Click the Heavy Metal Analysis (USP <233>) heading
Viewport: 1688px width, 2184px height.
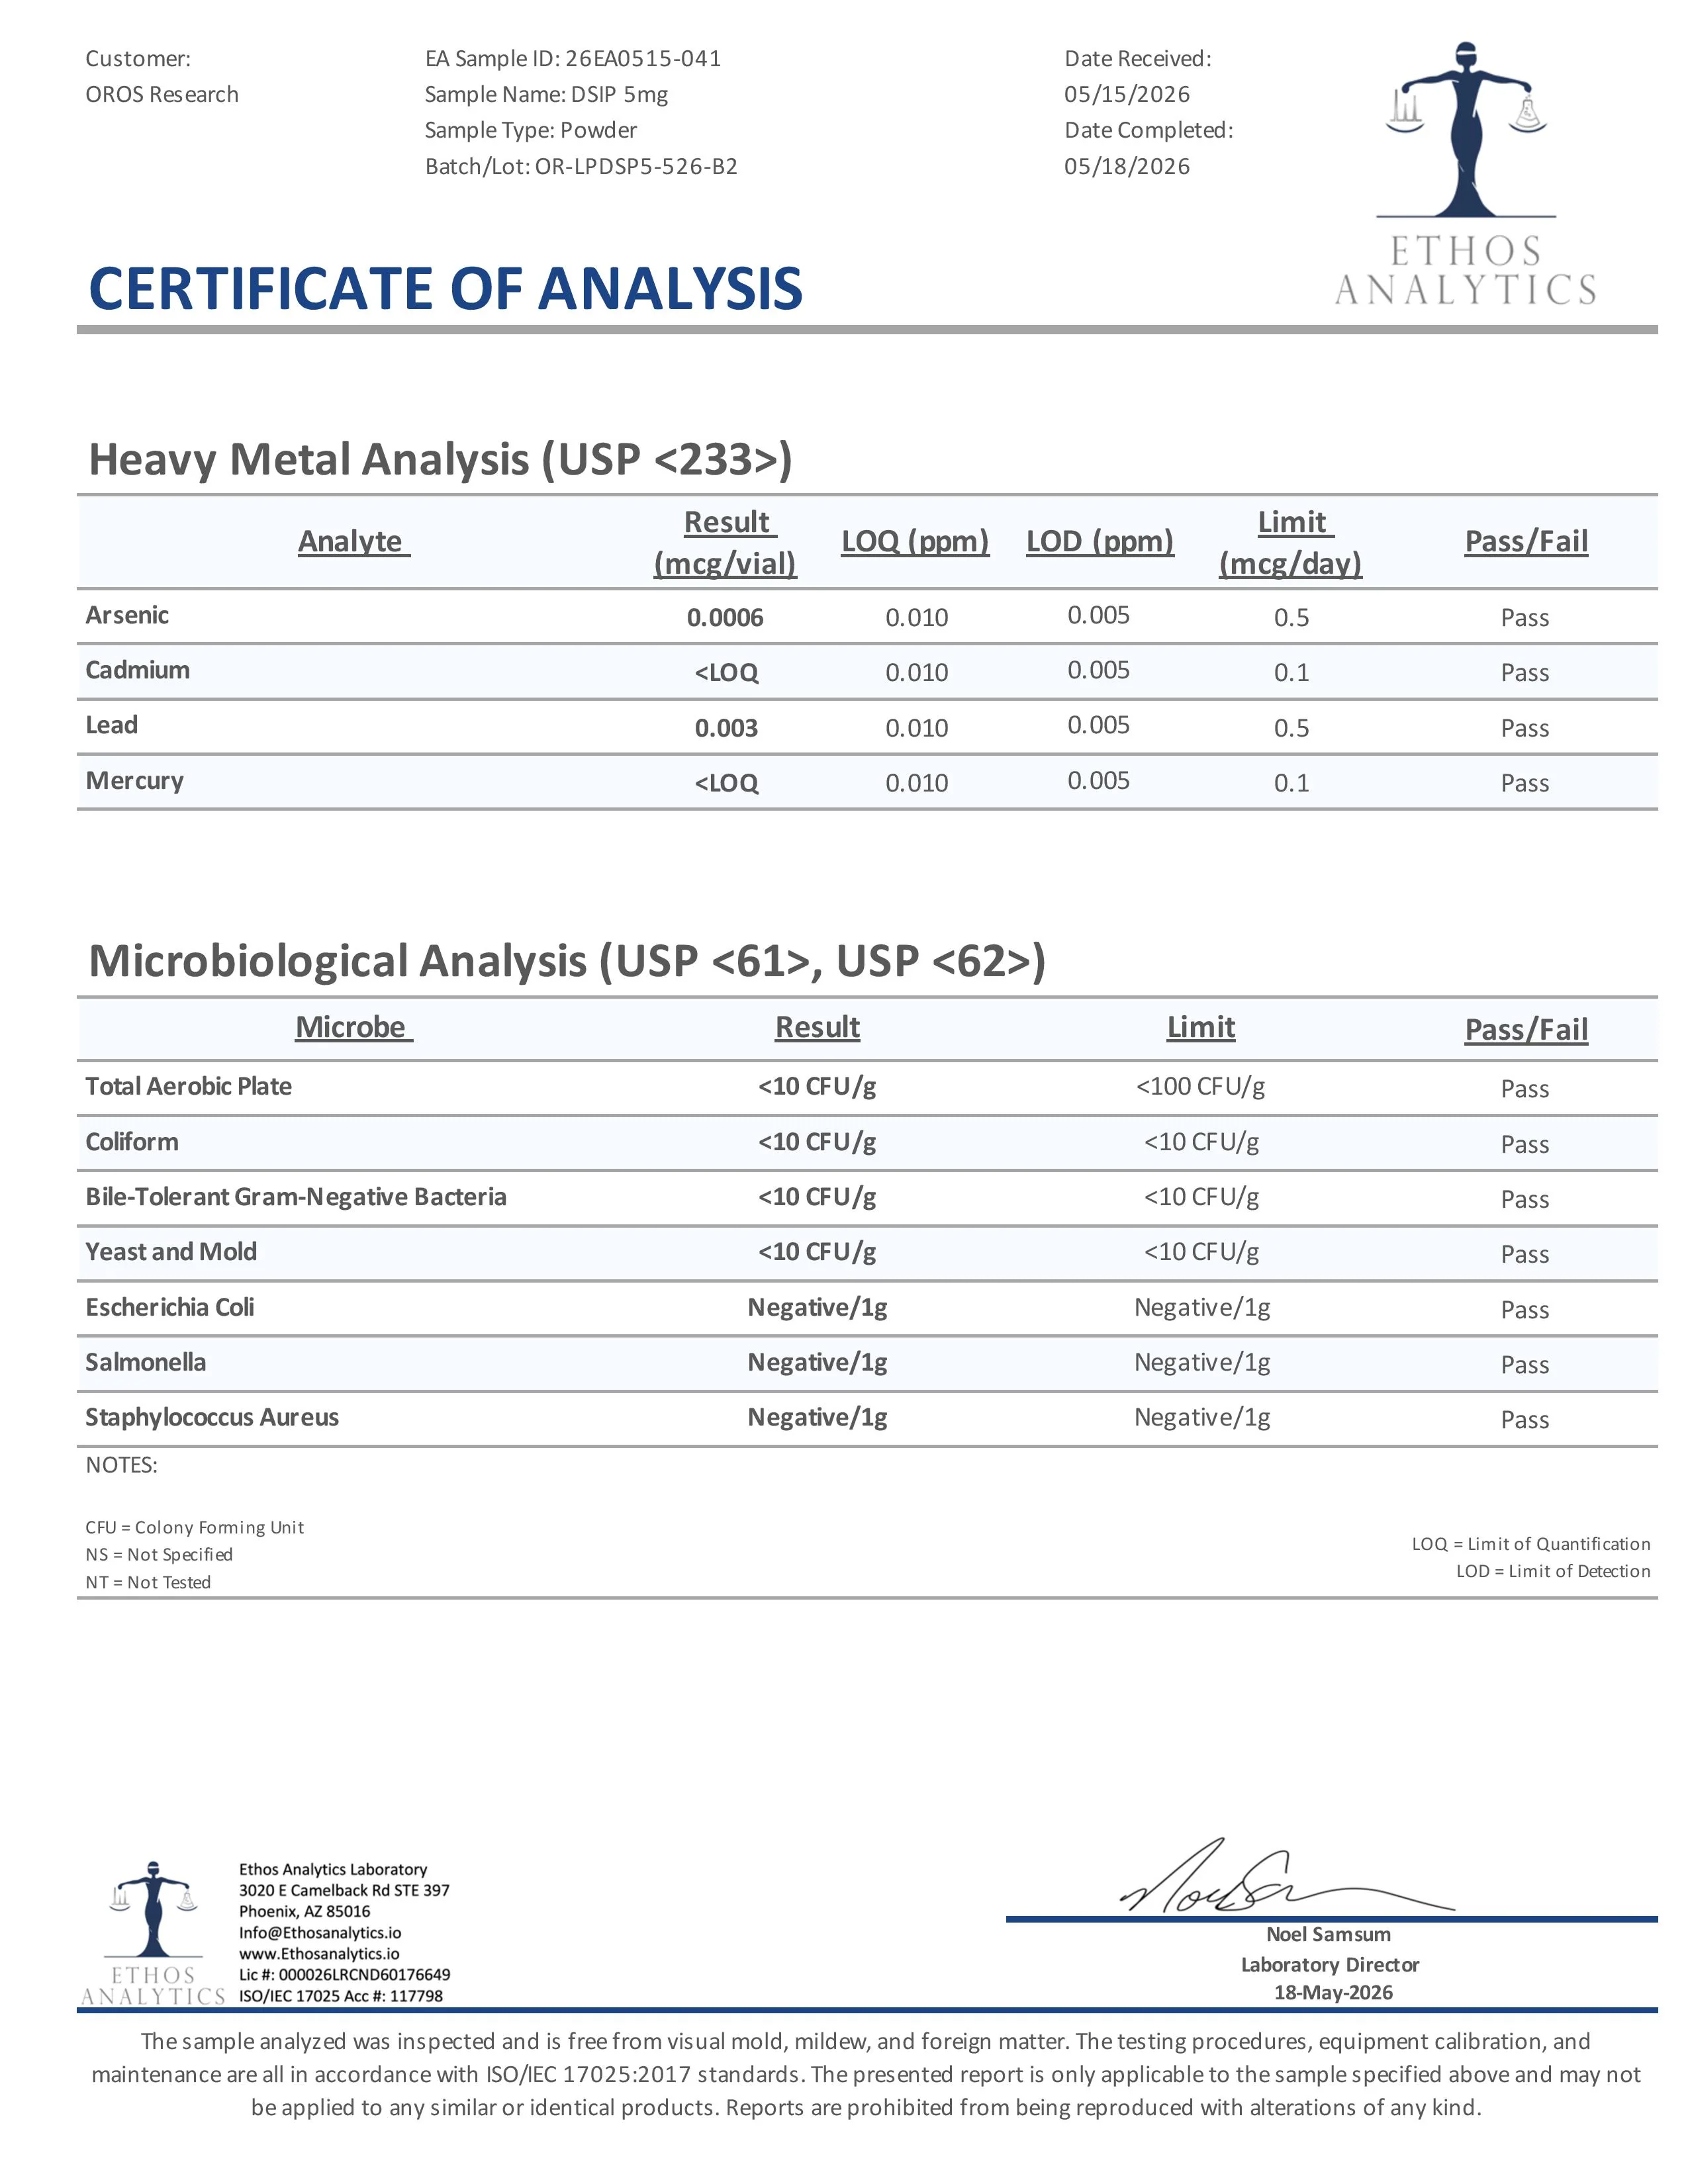click(x=440, y=460)
